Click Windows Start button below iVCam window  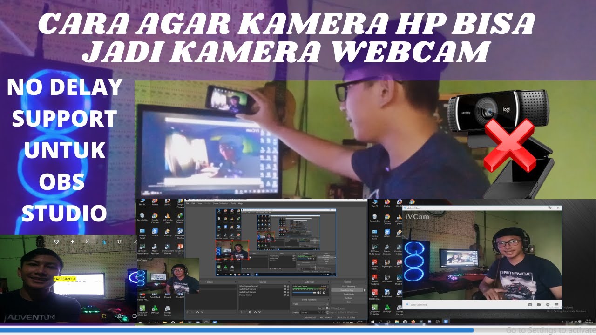(x=372, y=322)
